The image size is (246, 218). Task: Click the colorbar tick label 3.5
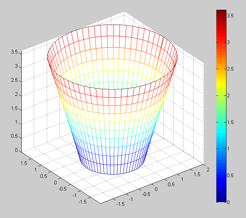(x=230, y=16)
